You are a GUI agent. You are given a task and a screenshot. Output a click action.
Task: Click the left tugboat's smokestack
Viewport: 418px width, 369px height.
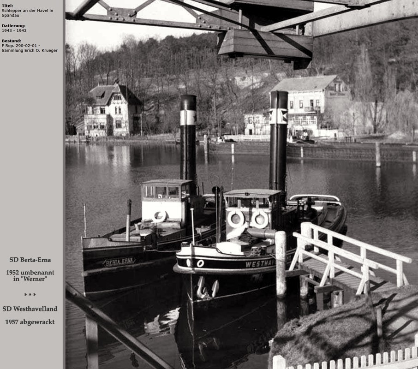click(x=188, y=138)
